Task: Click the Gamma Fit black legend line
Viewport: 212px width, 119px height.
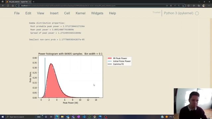Action: pos(110,64)
